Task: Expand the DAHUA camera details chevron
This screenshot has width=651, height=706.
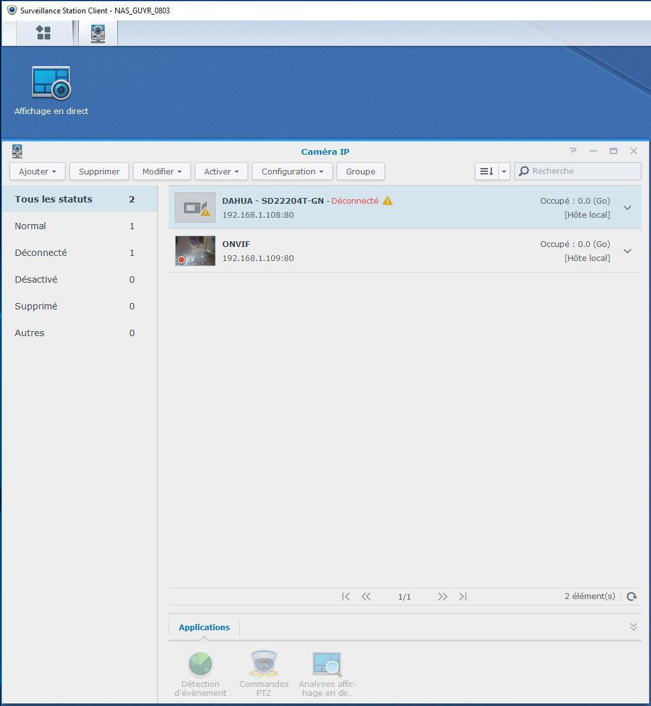Action: tap(627, 208)
